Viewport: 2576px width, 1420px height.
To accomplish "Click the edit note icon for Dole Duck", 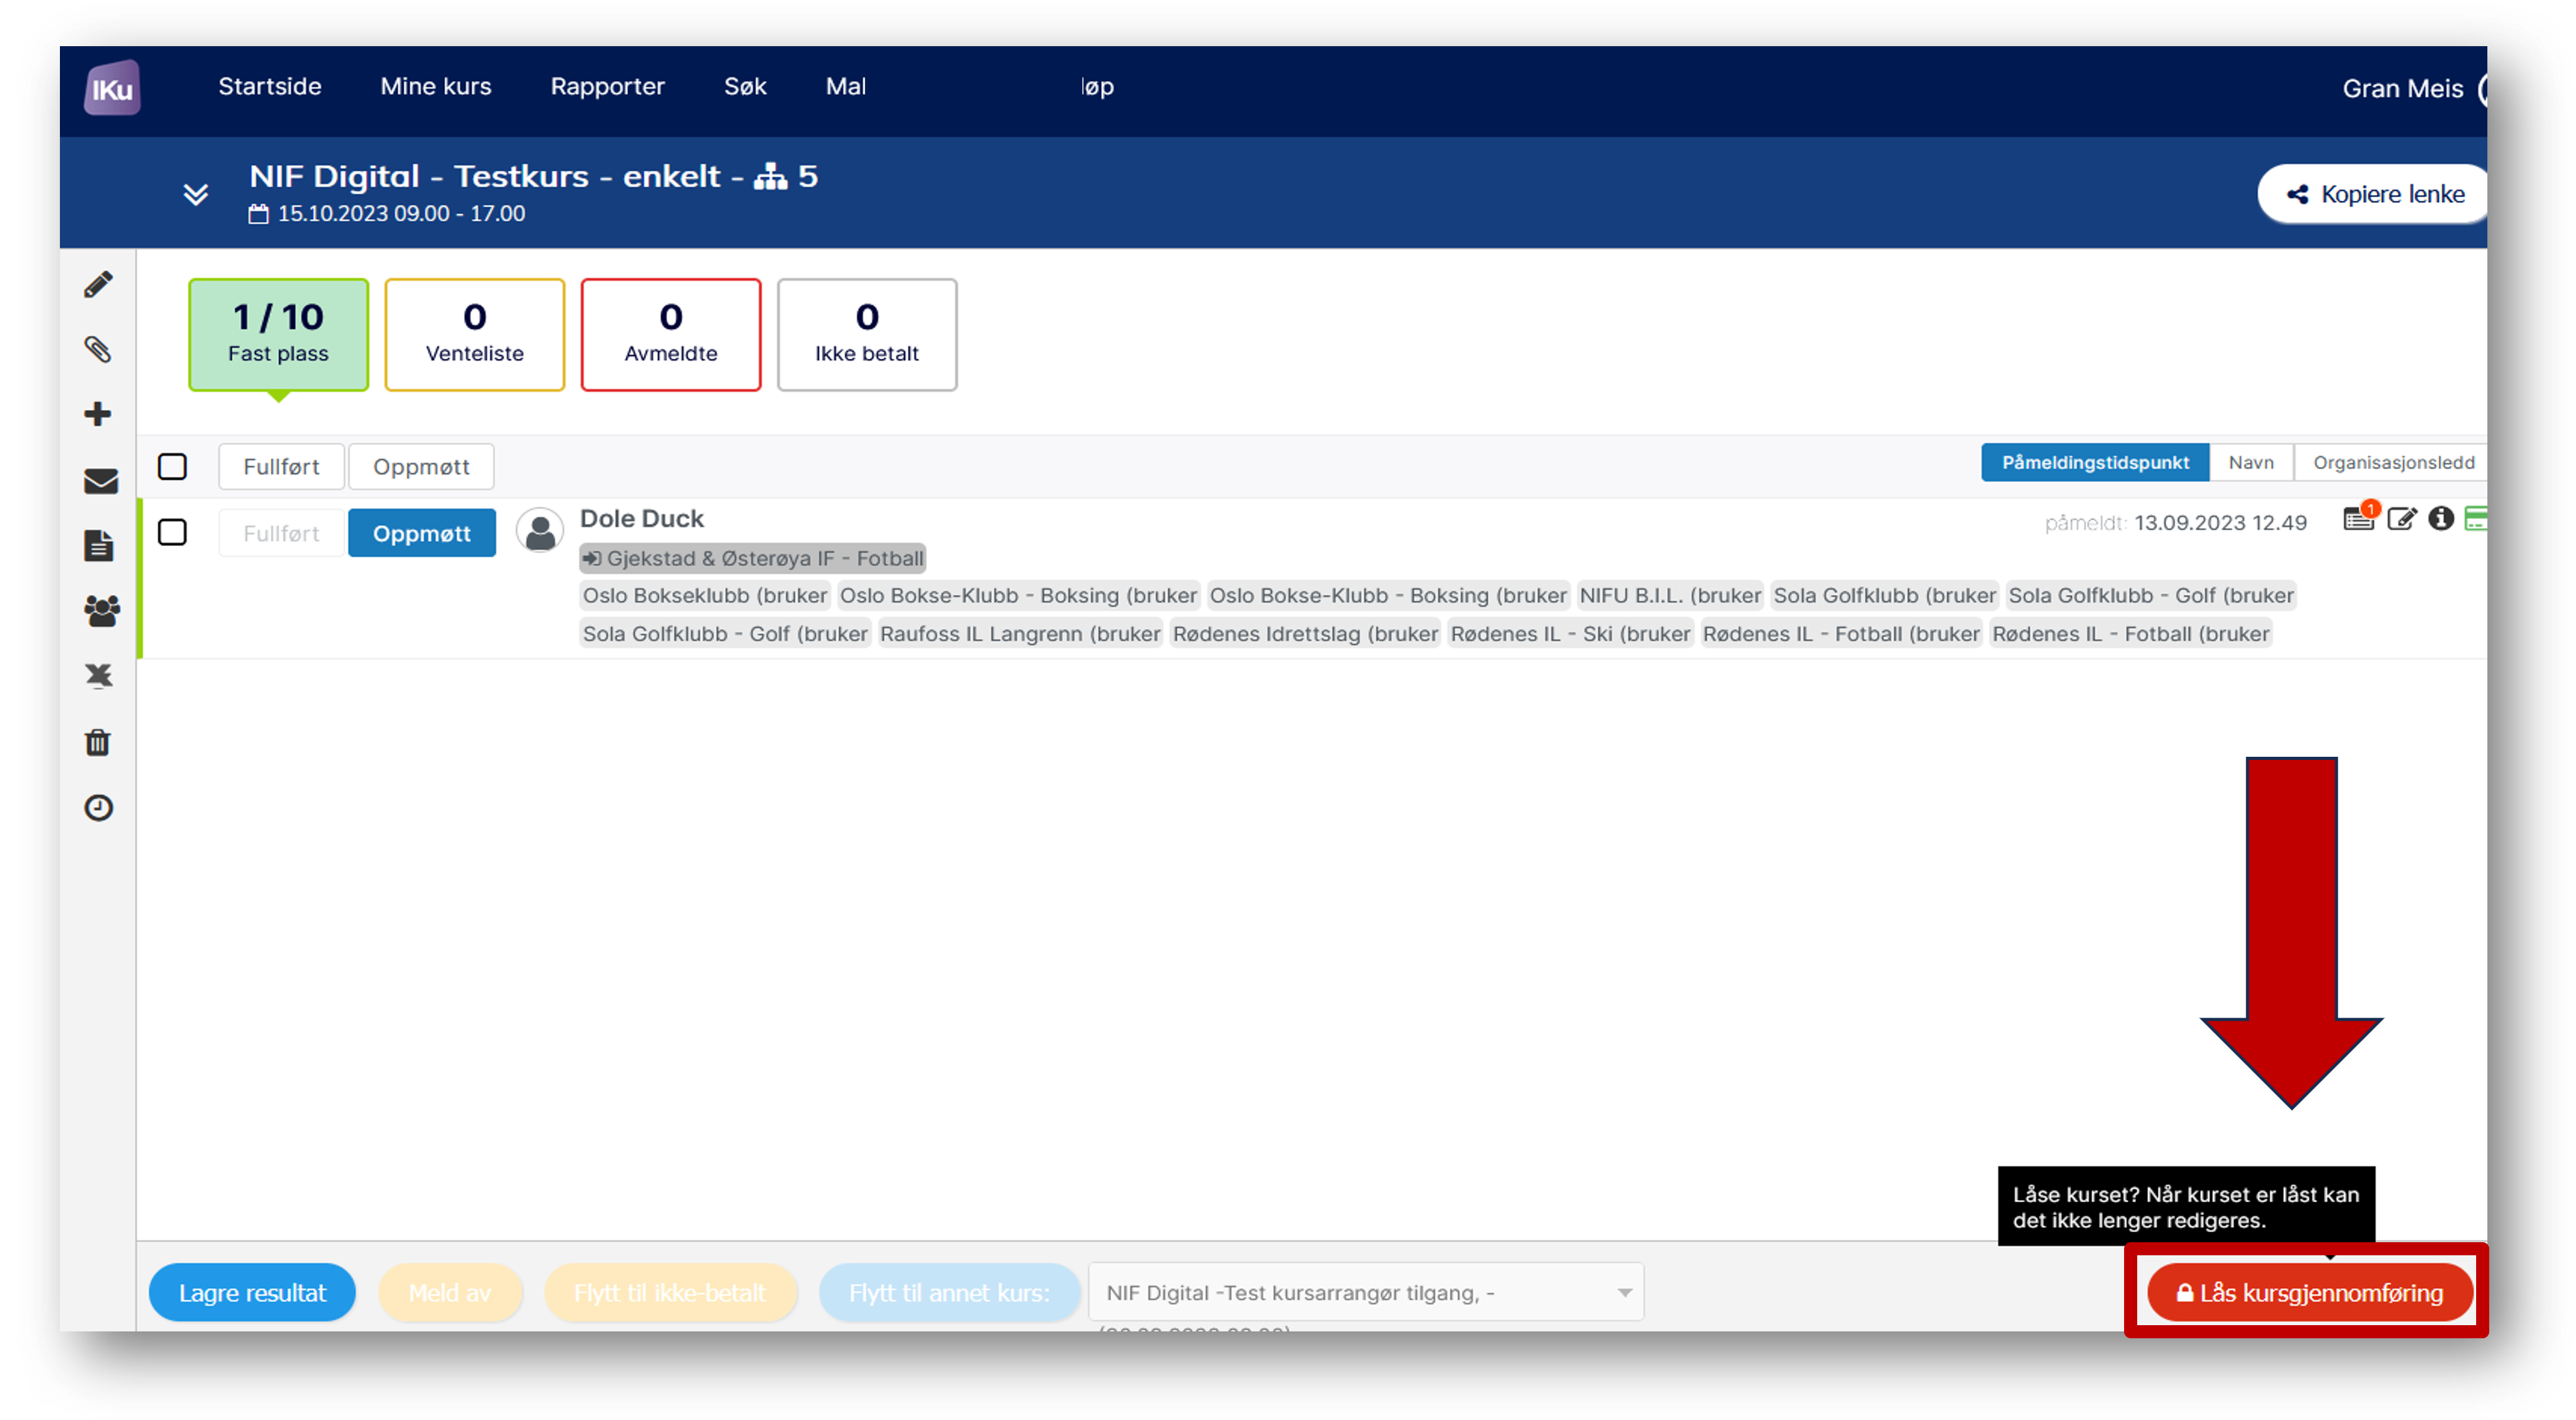I will point(2401,518).
